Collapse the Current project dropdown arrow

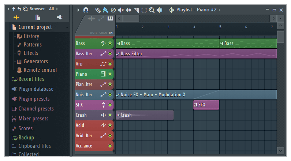pyautogui.click(x=67, y=27)
